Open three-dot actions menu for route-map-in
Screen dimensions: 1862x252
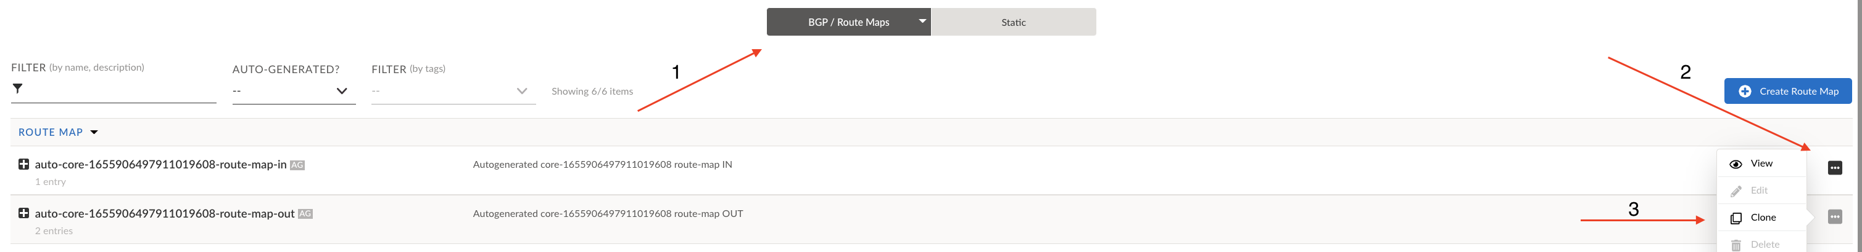pyautogui.click(x=1834, y=168)
